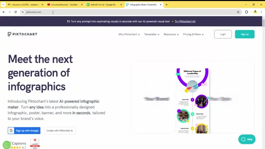Open the tab search dropdown arrow
This screenshot has height=149, width=265.
pyautogui.click(x=3, y=5)
